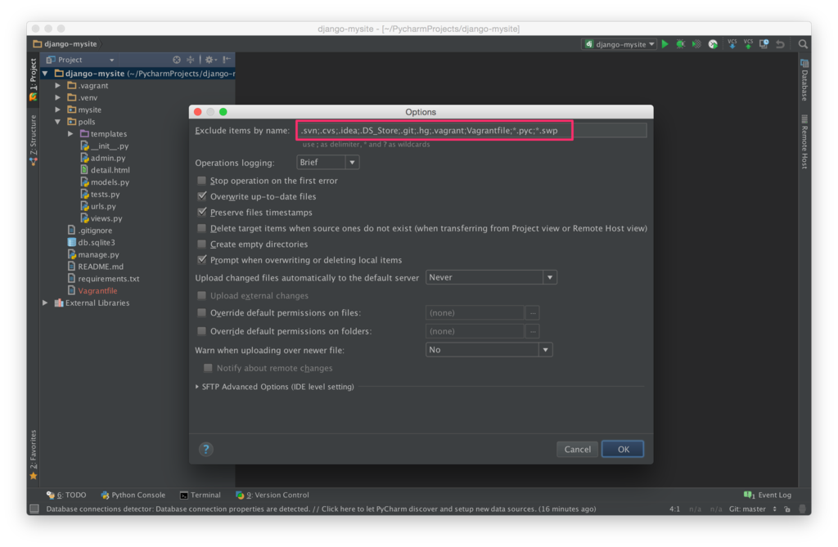
Task: Open the Terminal tab
Action: coord(200,495)
